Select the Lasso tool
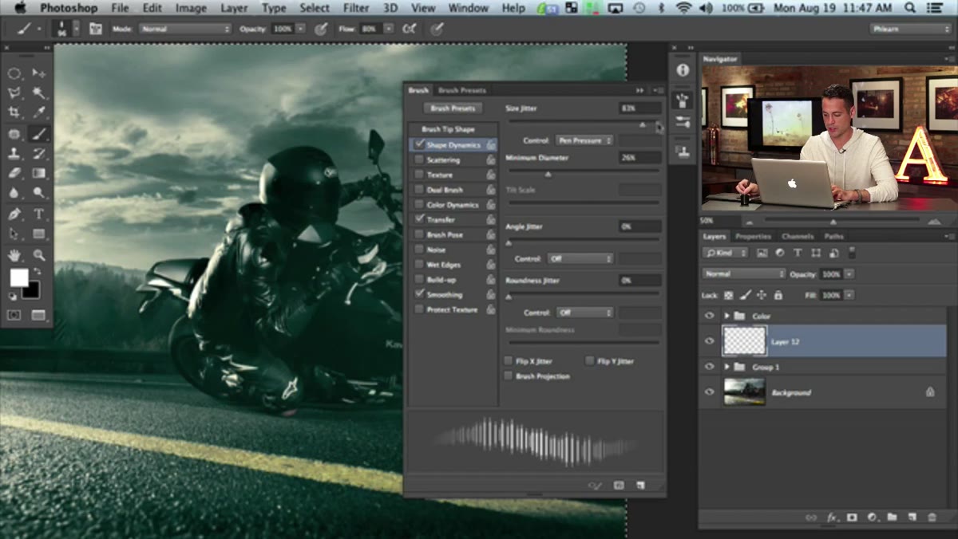 pyautogui.click(x=14, y=93)
